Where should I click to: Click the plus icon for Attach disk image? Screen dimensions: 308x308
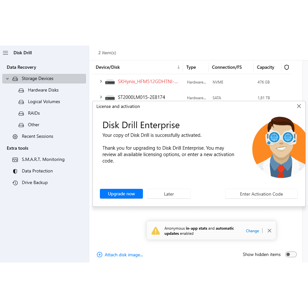pos(100,255)
